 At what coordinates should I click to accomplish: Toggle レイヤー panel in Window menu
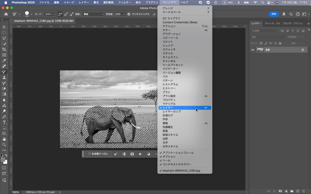[185, 108]
